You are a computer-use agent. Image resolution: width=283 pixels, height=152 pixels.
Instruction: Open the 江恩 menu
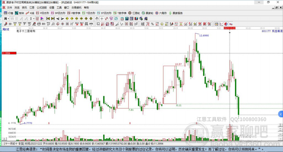pyautogui.click(x=32, y=7)
